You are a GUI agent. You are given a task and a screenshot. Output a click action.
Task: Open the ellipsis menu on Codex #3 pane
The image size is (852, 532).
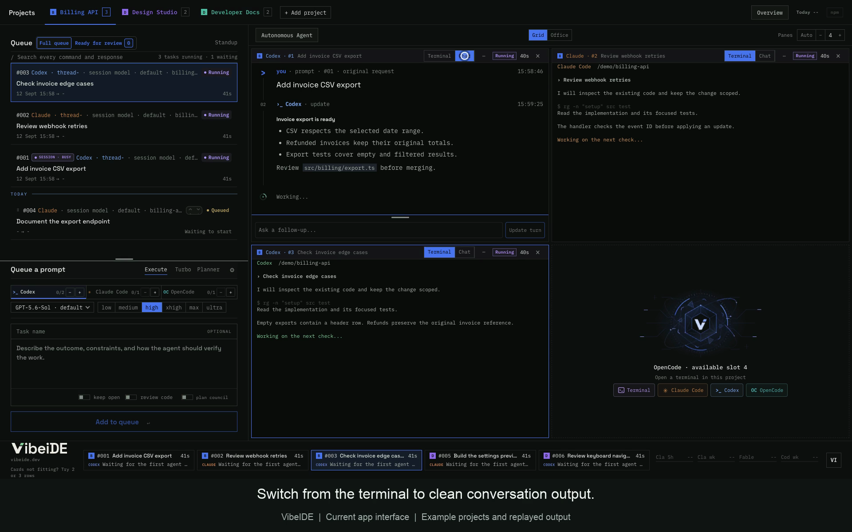[484, 252]
